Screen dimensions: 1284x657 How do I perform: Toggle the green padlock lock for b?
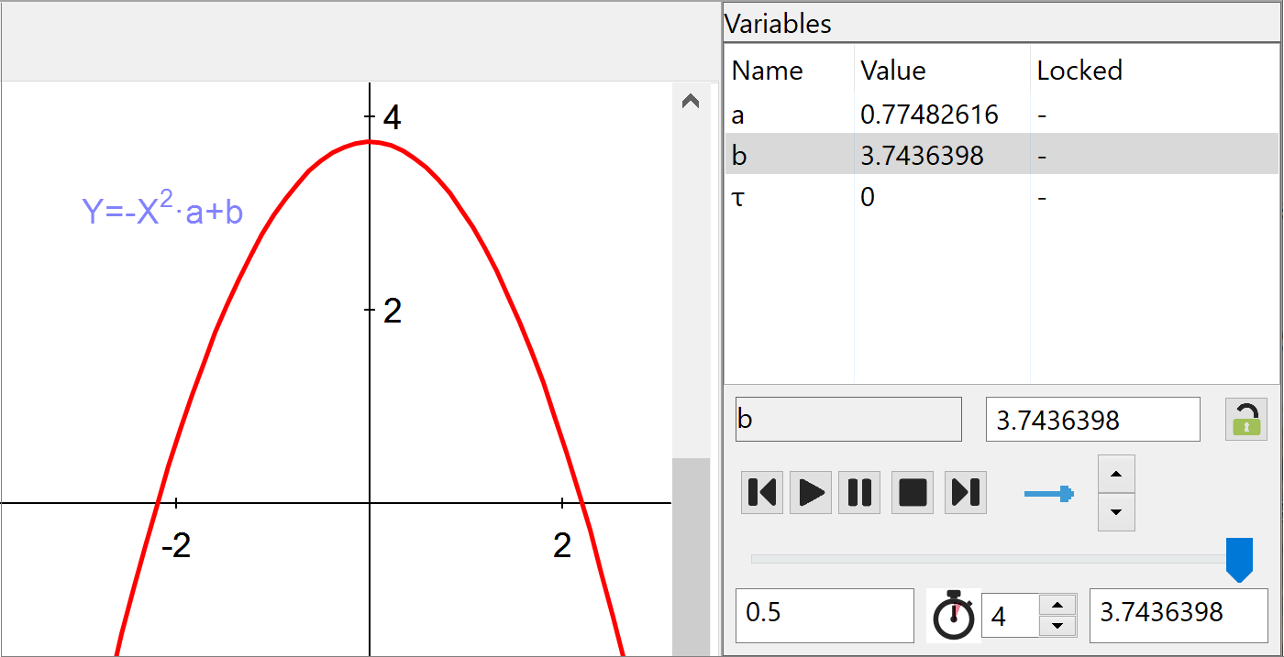tap(1246, 420)
